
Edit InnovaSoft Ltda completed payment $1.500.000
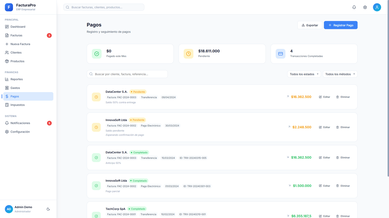pos(324,186)
